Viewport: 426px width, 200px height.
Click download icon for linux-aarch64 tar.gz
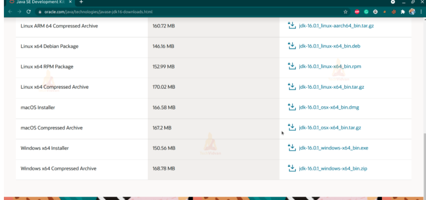[x=291, y=25]
